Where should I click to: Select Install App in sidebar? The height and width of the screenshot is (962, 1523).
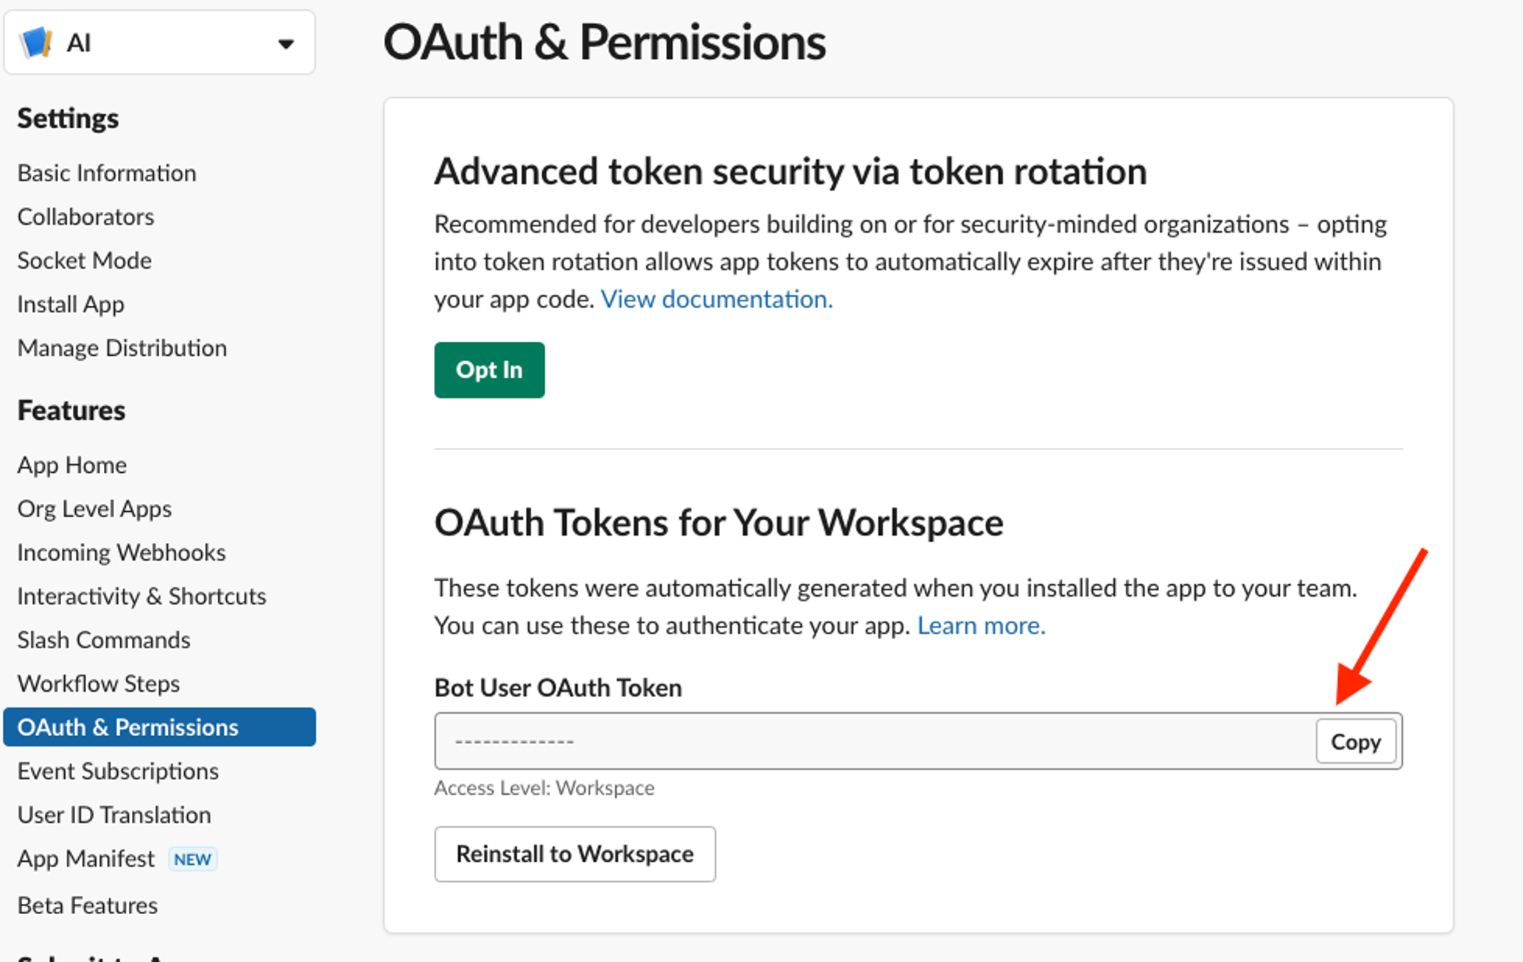pos(71,304)
